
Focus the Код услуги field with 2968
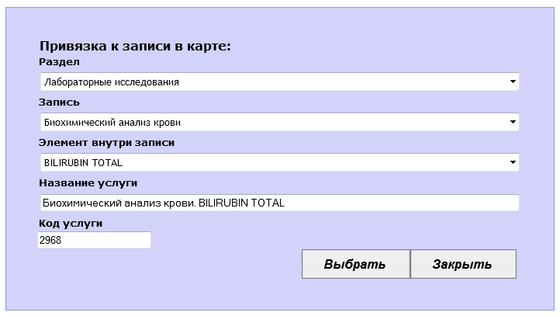click(x=94, y=241)
